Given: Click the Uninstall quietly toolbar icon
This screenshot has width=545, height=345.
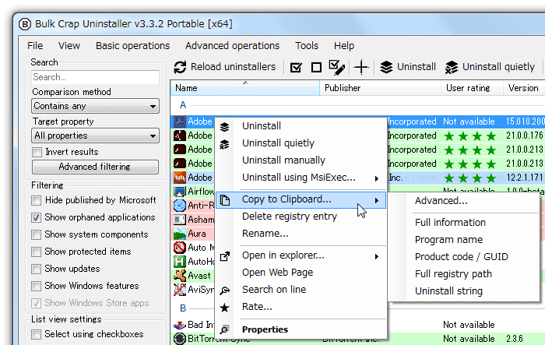Looking at the screenshot, I should 452,67.
